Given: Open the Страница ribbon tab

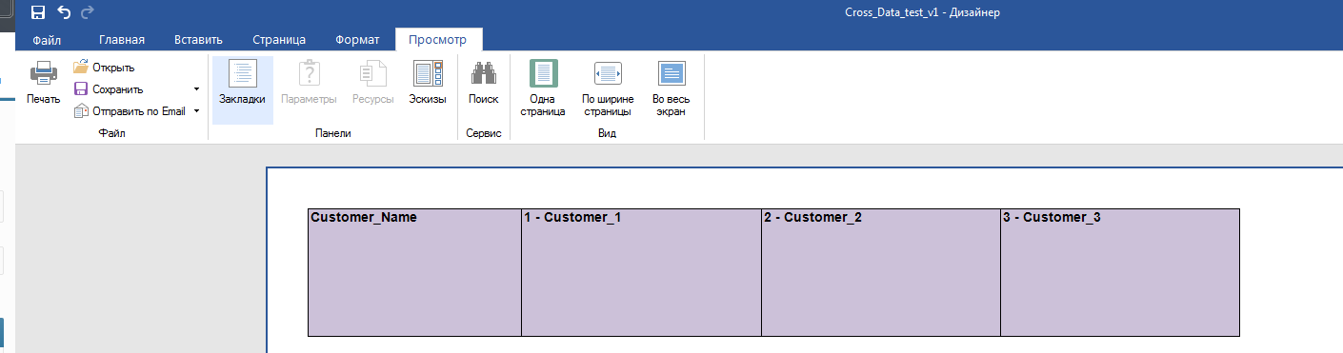Looking at the screenshot, I should pyautogui.click(x=279, y=40).
